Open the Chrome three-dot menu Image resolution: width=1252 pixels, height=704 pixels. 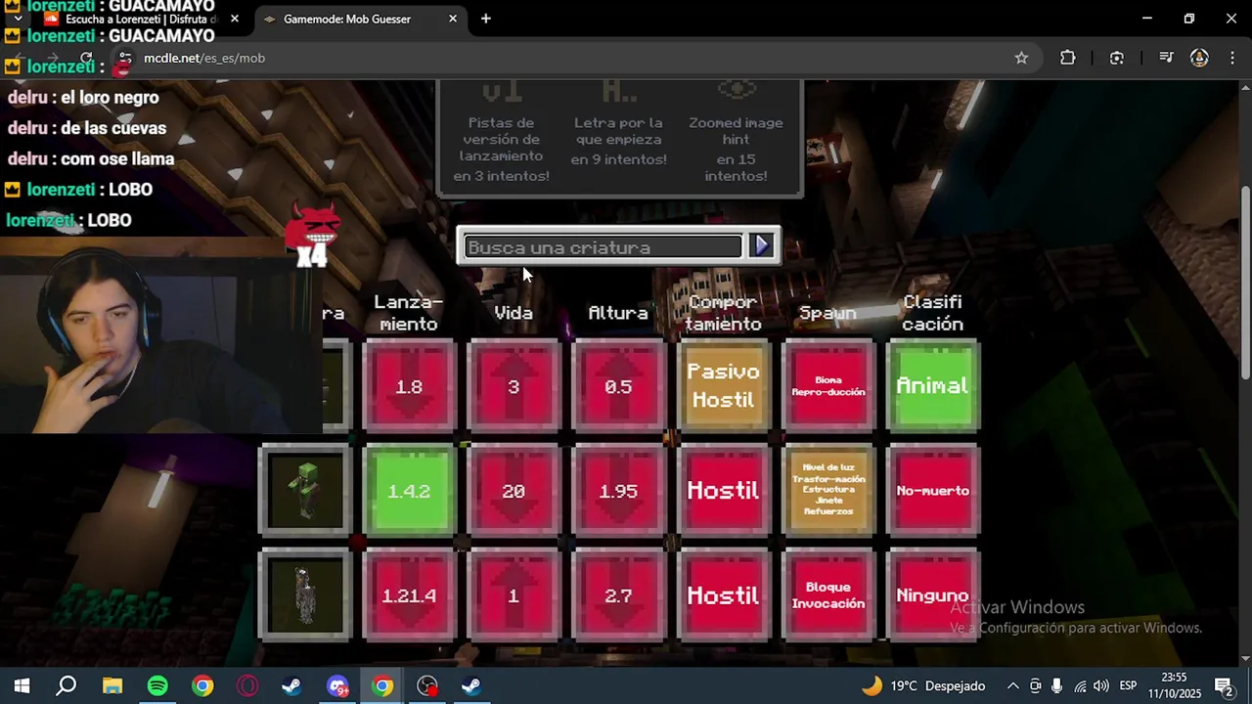click(x=1230, y=58)
